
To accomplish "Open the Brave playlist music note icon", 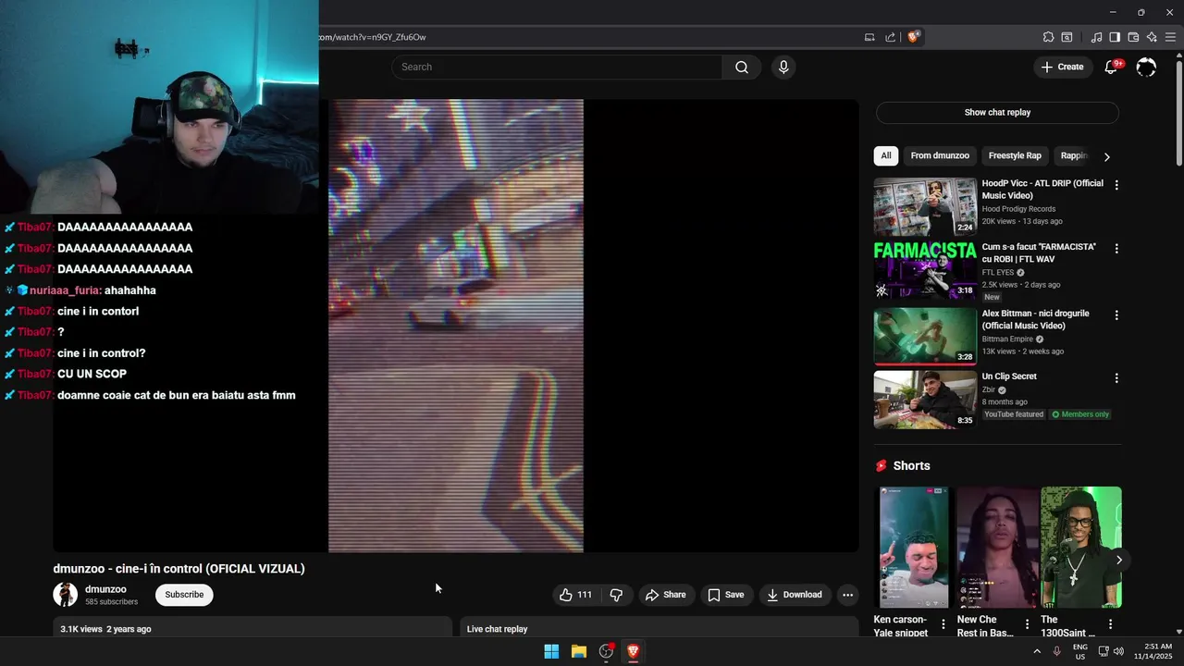I will coord(1096,37).
